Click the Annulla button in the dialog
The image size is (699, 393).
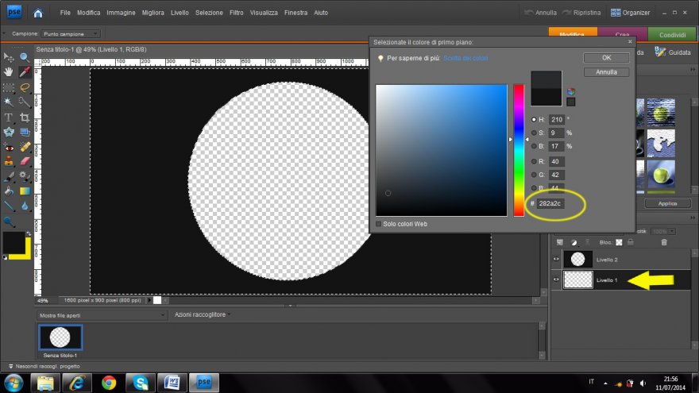pos(606,72)
